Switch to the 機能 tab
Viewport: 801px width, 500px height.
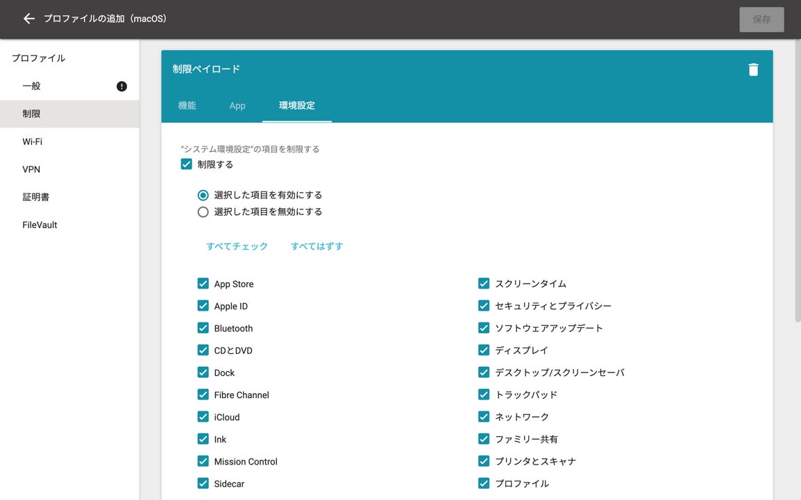coord(187,105)
